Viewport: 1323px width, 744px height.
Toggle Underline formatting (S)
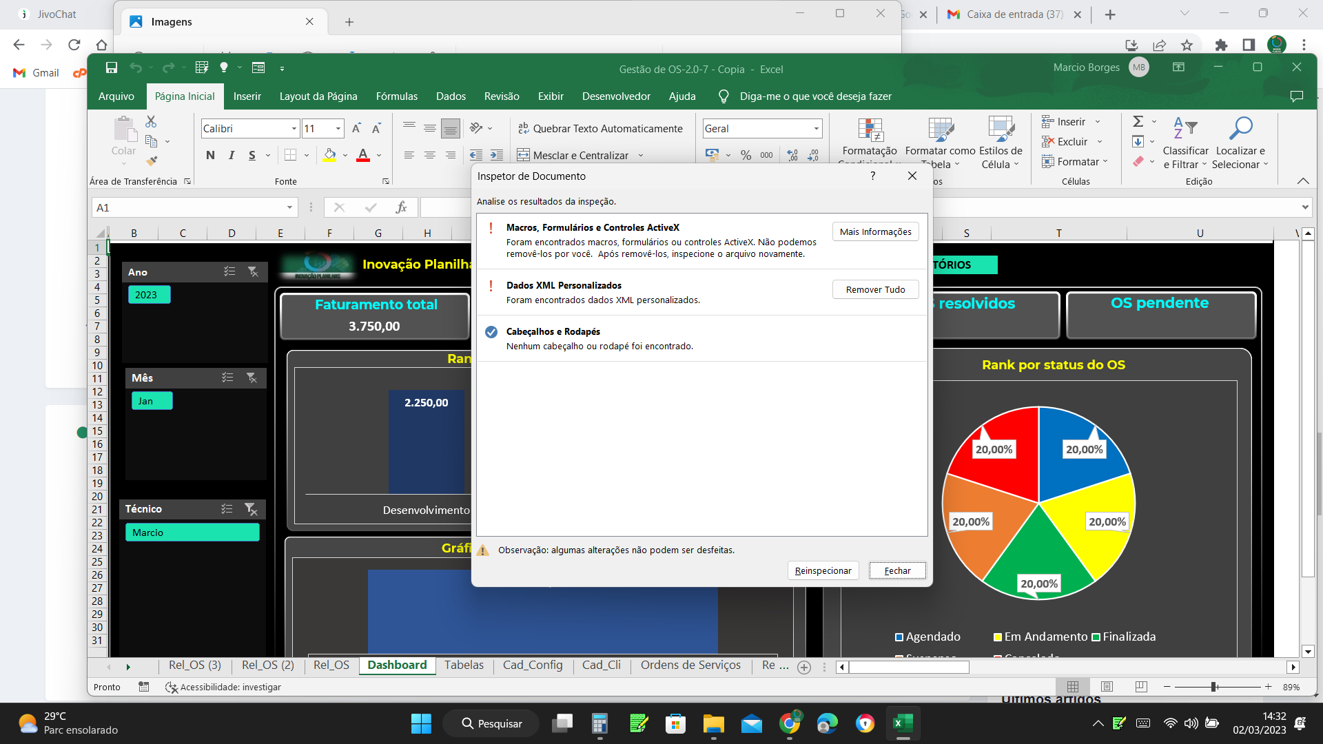252,155
